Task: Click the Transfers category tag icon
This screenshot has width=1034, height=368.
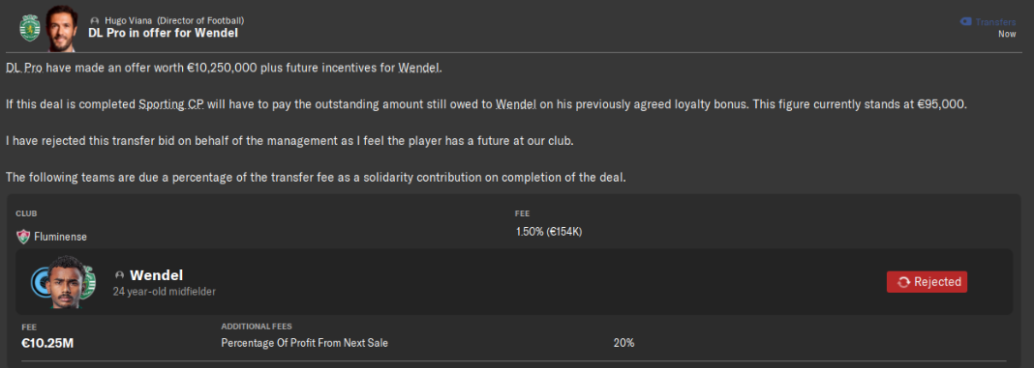Action: [x=964, y=22]
